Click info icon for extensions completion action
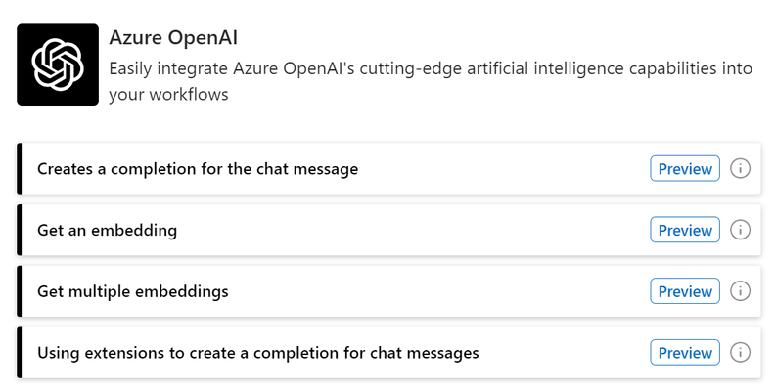 pos(741,353)
